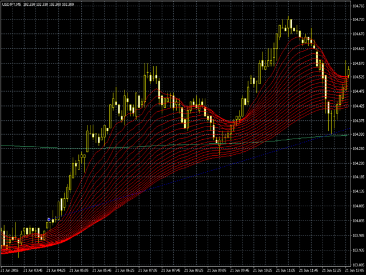Select the blue diamond trendline anchor marker
This screenshot has width=366, height=275.
[49, 219]
